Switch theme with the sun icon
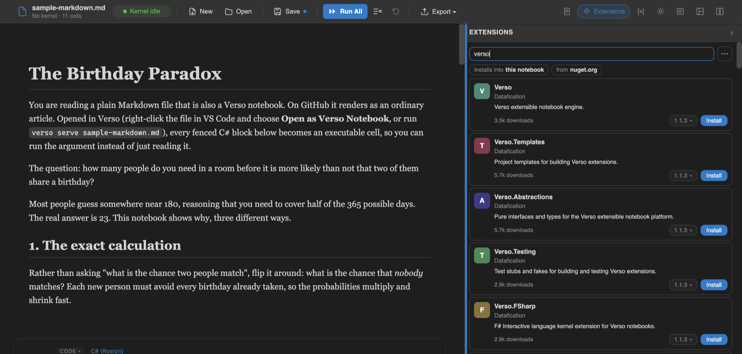Screen dimensions: 742x354 pos(660,11)
